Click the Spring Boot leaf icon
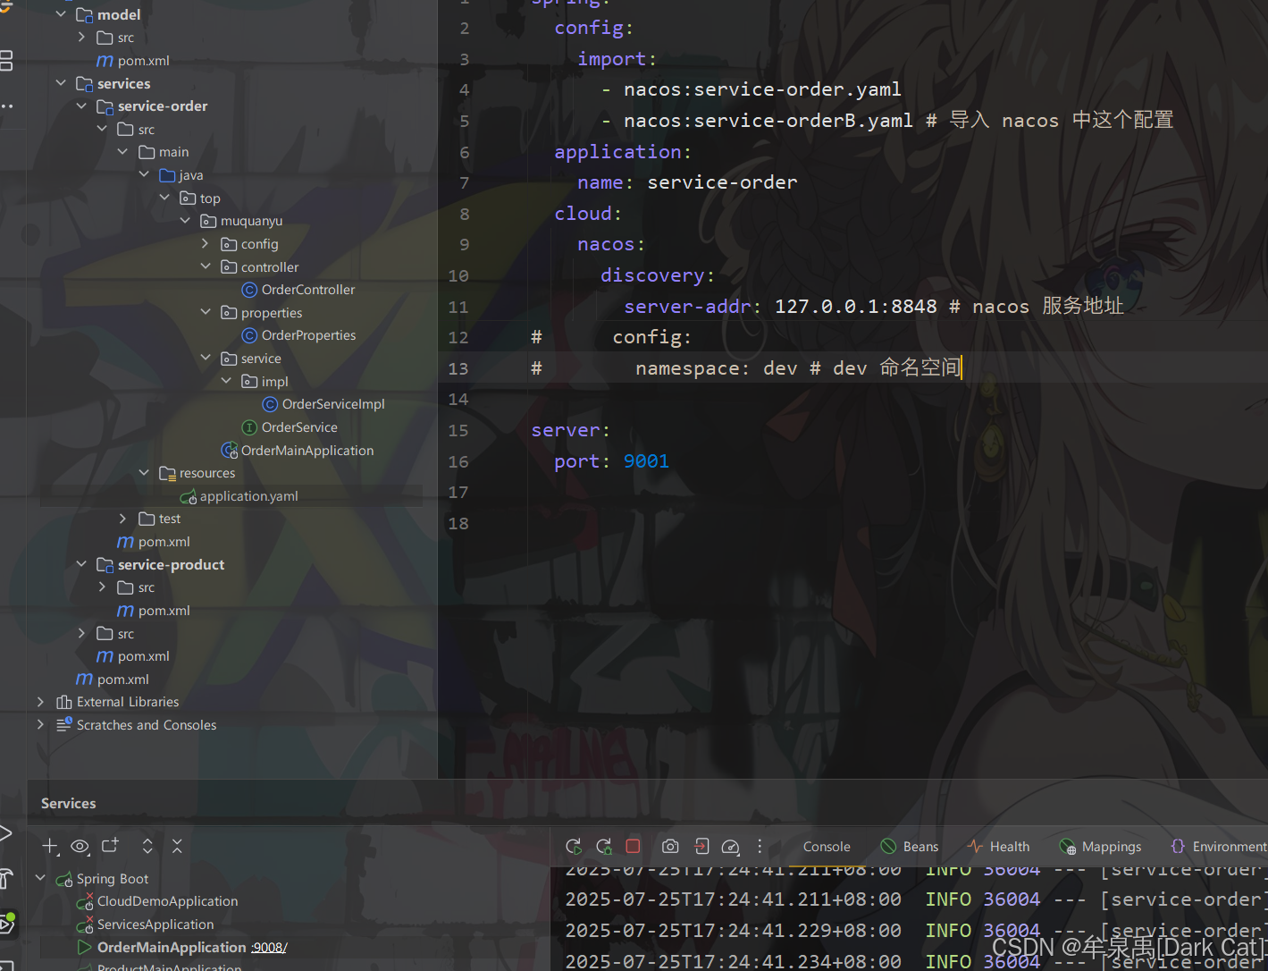1268x971 pixels. pyautogui.click(x=64, y=879)
